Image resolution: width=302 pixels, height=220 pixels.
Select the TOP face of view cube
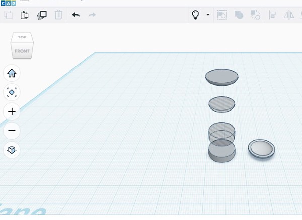pyautogui.click(x=22, y=37)
